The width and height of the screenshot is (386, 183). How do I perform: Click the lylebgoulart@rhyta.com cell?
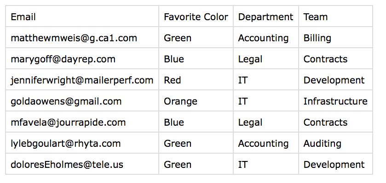(82, 143)
